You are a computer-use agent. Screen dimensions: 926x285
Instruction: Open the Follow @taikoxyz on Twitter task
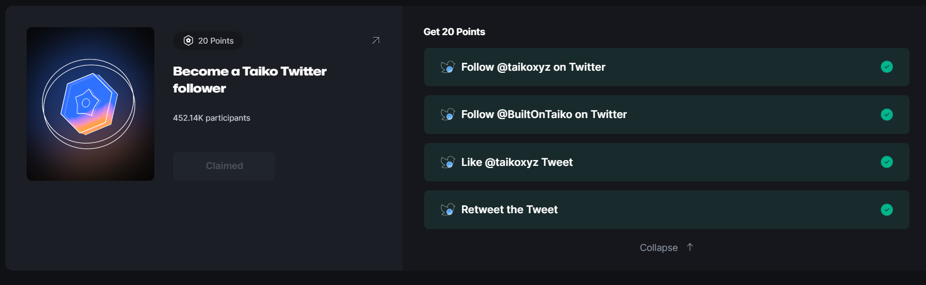coord(666,67)
